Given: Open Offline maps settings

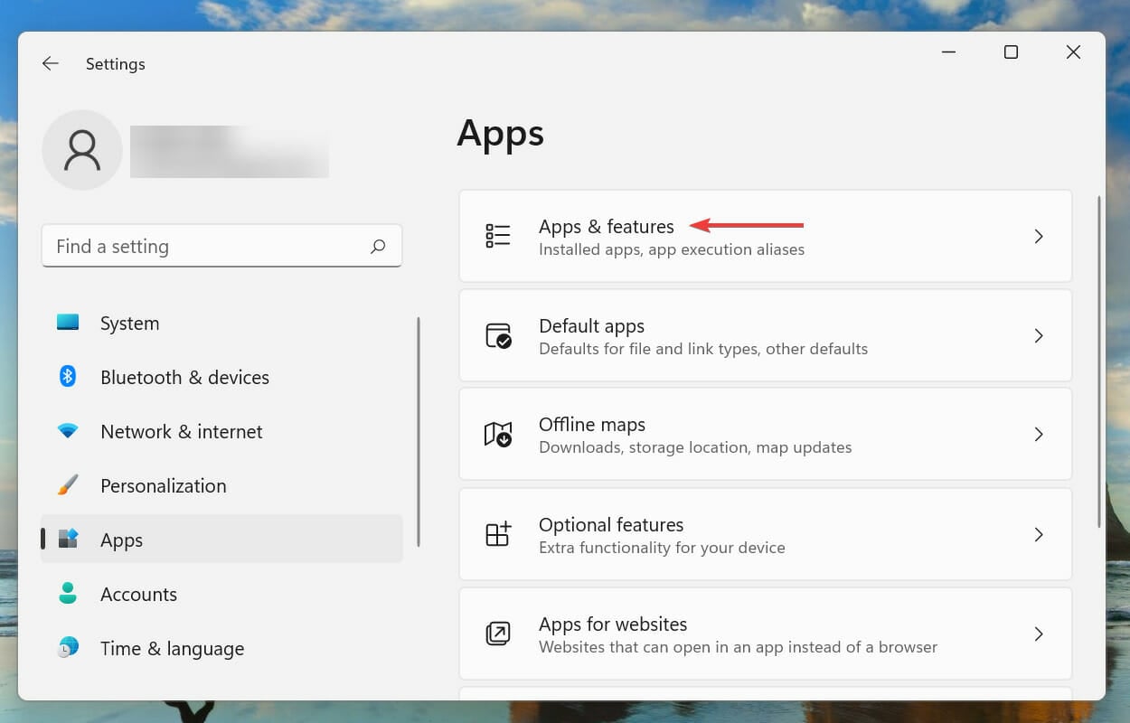Looking at the screenshot, I should (x=766, y=435).
